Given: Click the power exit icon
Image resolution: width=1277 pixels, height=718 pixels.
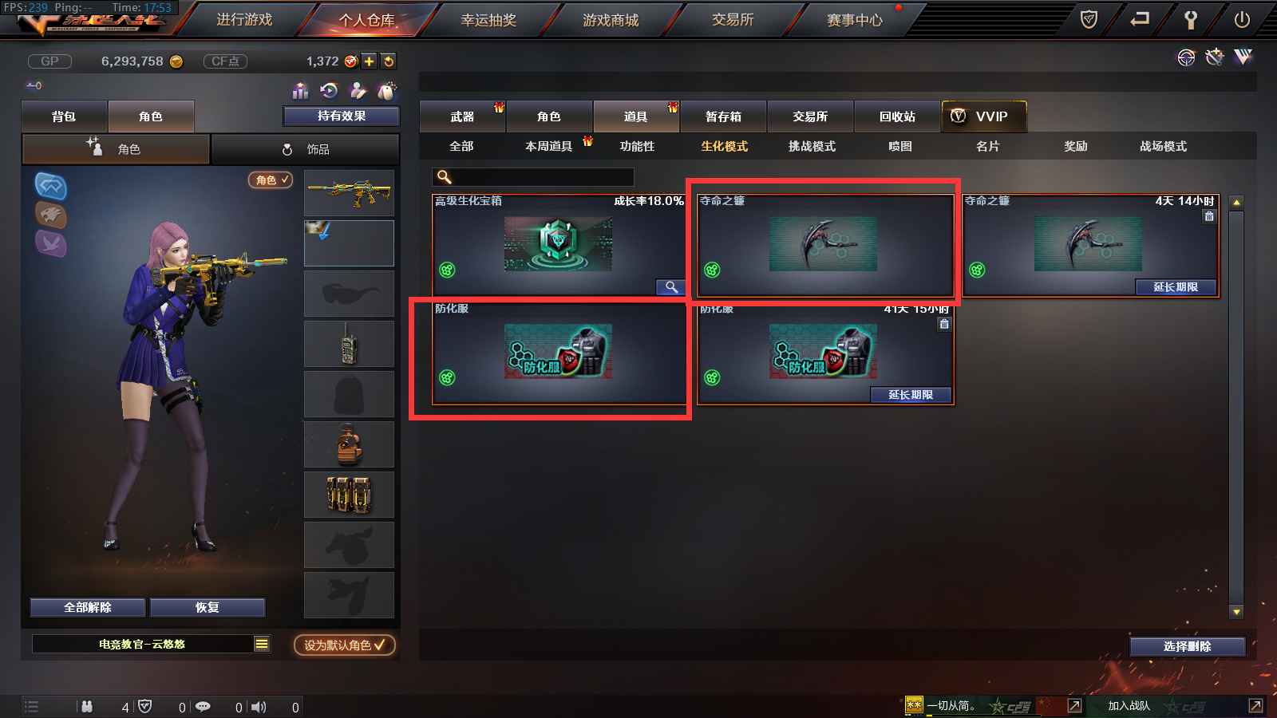Looking at the screenshot, I should click(x=1241, y=20).
